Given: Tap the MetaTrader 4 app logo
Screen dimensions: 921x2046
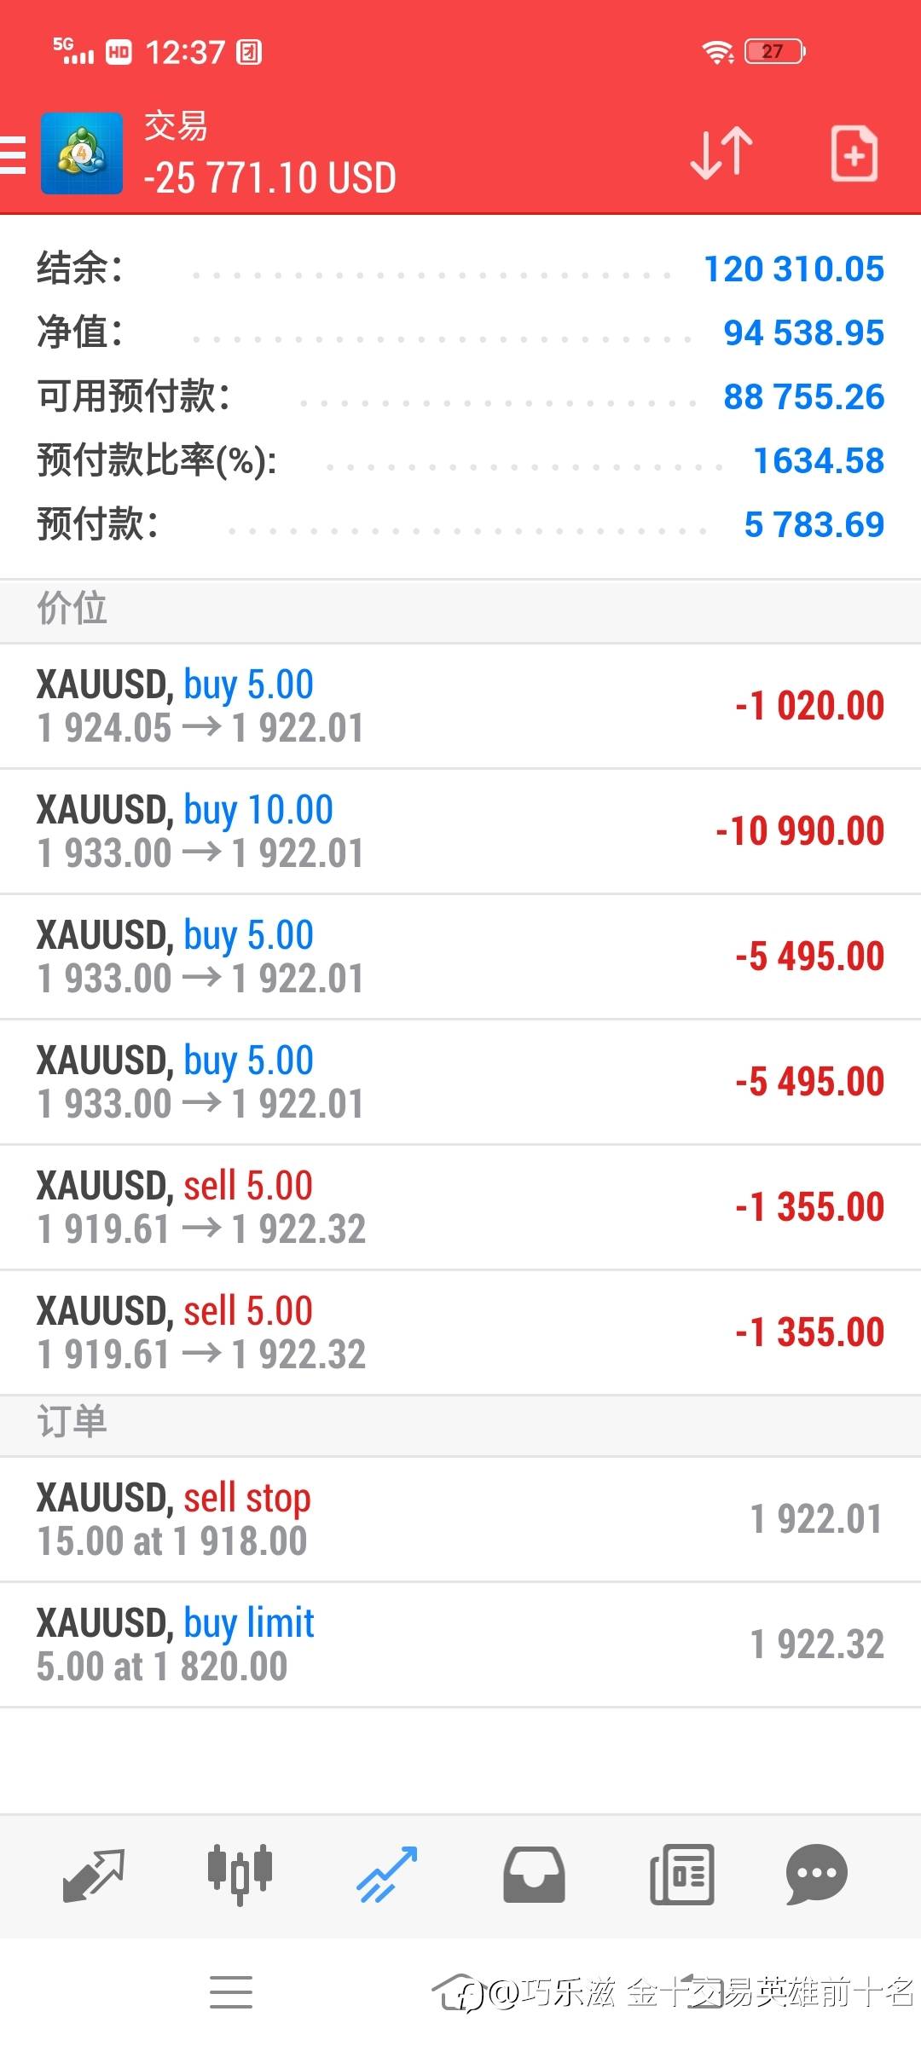Looking at the screenshot, I should pos(82,154).
